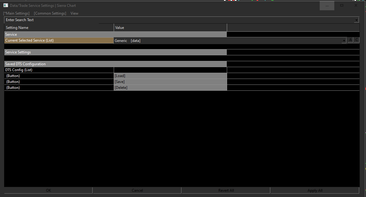Open the [*Main Settings] menu
The height and width of the screenshot is (197, 366).
pos(16,13)
